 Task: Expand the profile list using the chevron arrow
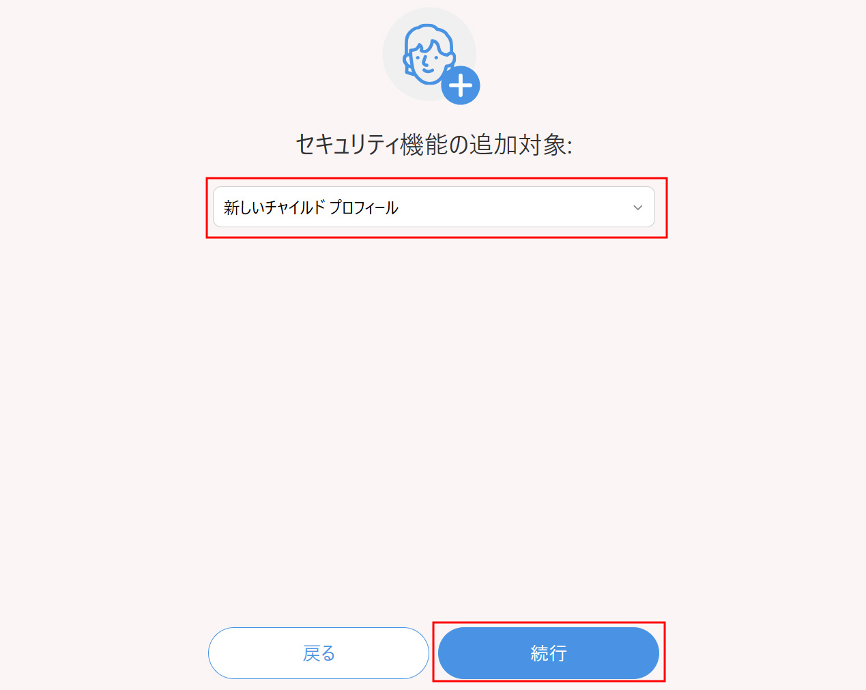(x=638, y=207)
